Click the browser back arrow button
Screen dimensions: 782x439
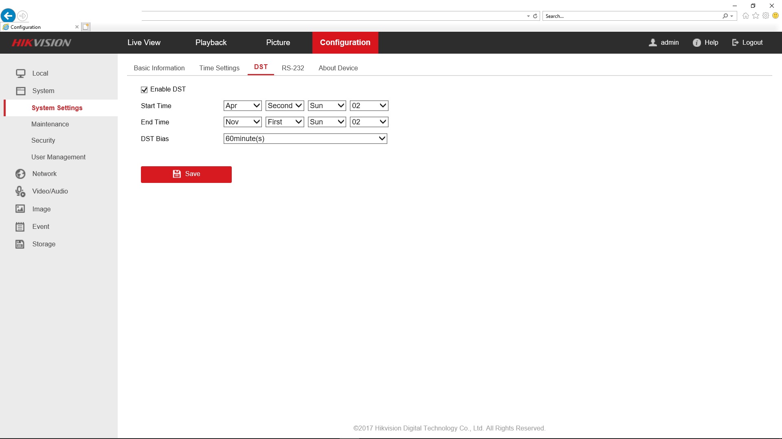tap(8, 16)
